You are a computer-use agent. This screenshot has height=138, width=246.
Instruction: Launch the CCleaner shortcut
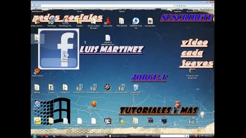click(x=178, y=105)
